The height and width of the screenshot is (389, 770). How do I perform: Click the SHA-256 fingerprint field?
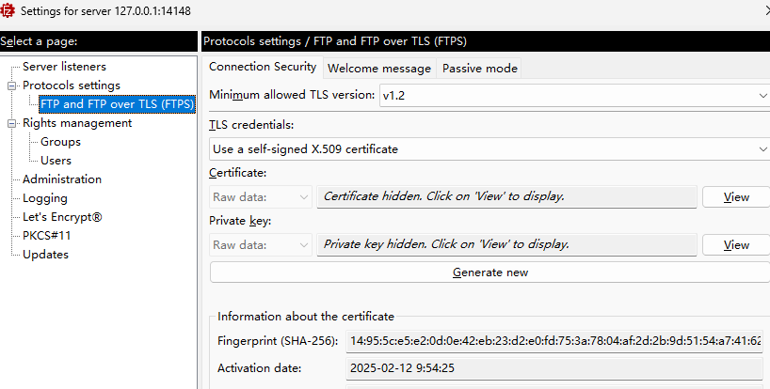coord(553,340)
